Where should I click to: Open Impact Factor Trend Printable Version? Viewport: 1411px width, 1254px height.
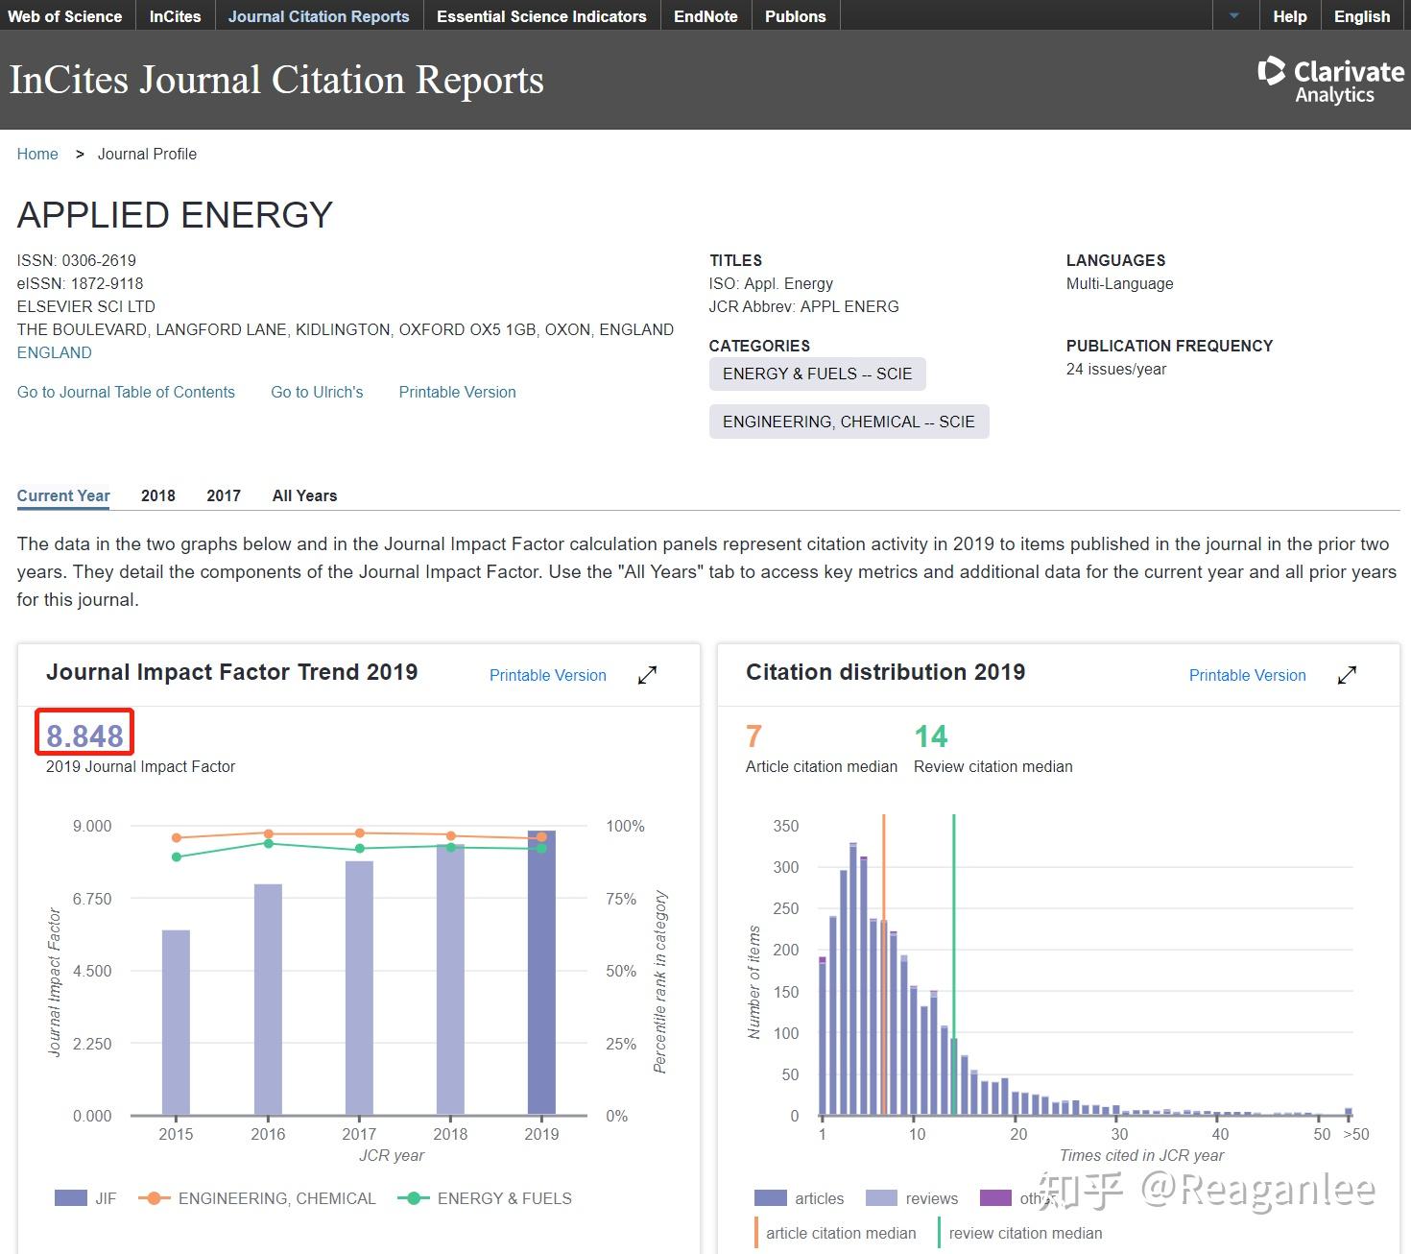coord(547,675)
